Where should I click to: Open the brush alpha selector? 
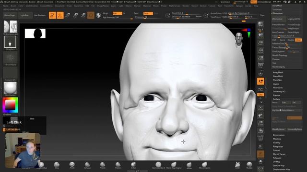click(x=10, y=58)
